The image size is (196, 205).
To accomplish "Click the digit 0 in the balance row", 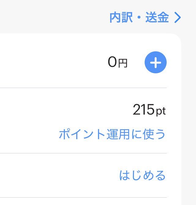I will tap(113, 62).
